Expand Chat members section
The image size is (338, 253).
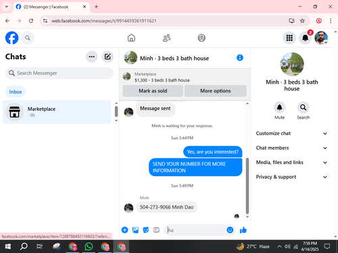(292, 148)
